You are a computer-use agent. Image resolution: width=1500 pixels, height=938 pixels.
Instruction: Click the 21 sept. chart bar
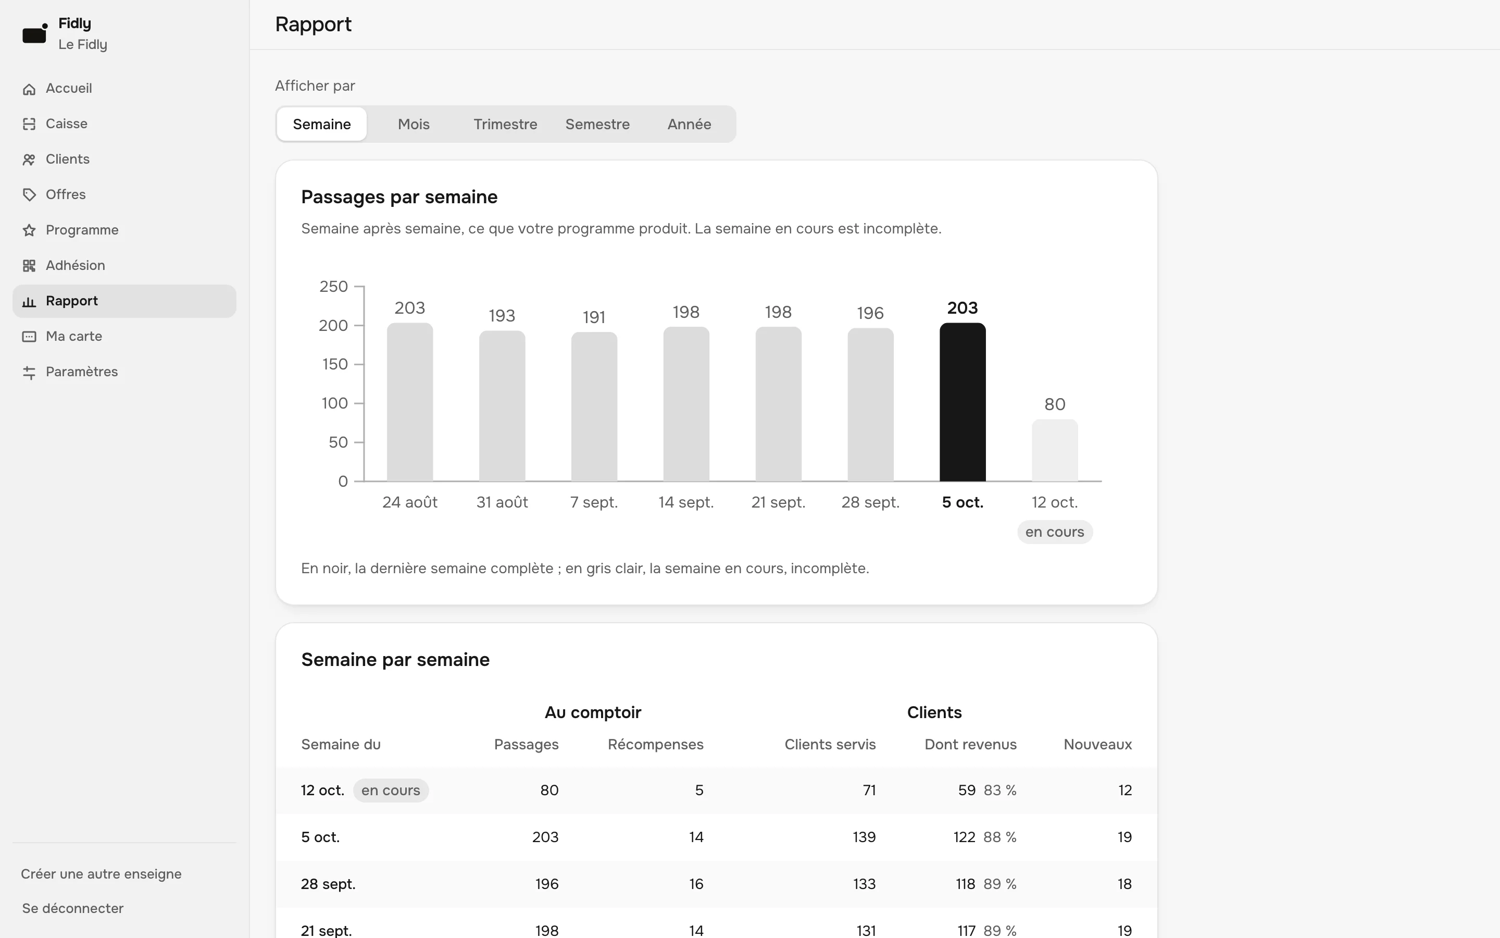click(x=779, y=404)
